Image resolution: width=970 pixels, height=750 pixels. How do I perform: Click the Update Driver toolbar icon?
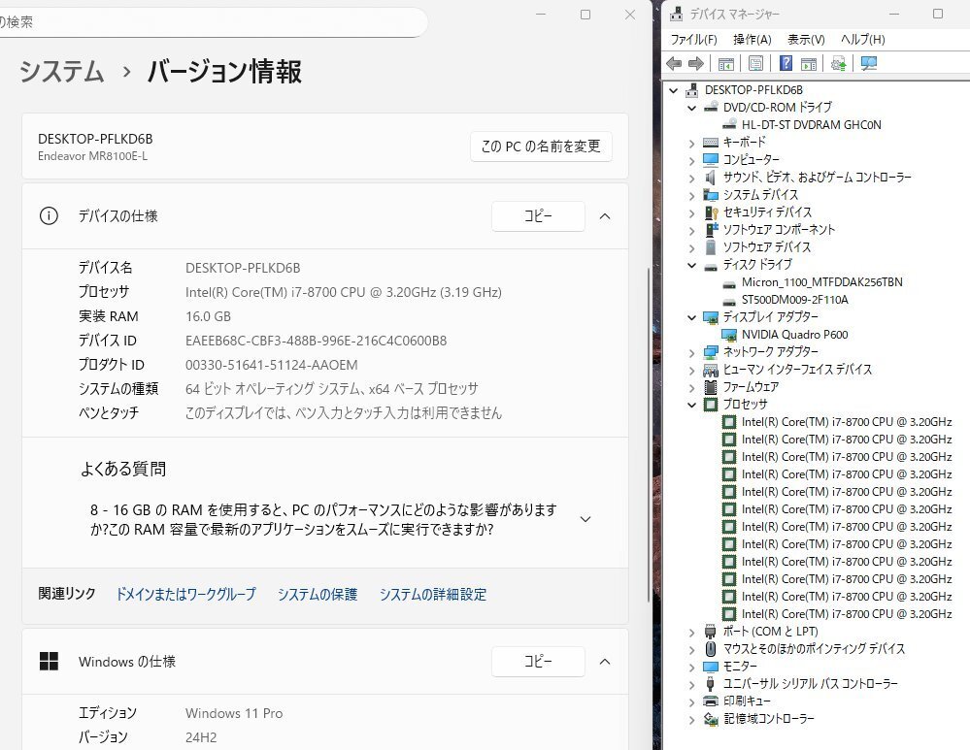click(x=838, y=64)
